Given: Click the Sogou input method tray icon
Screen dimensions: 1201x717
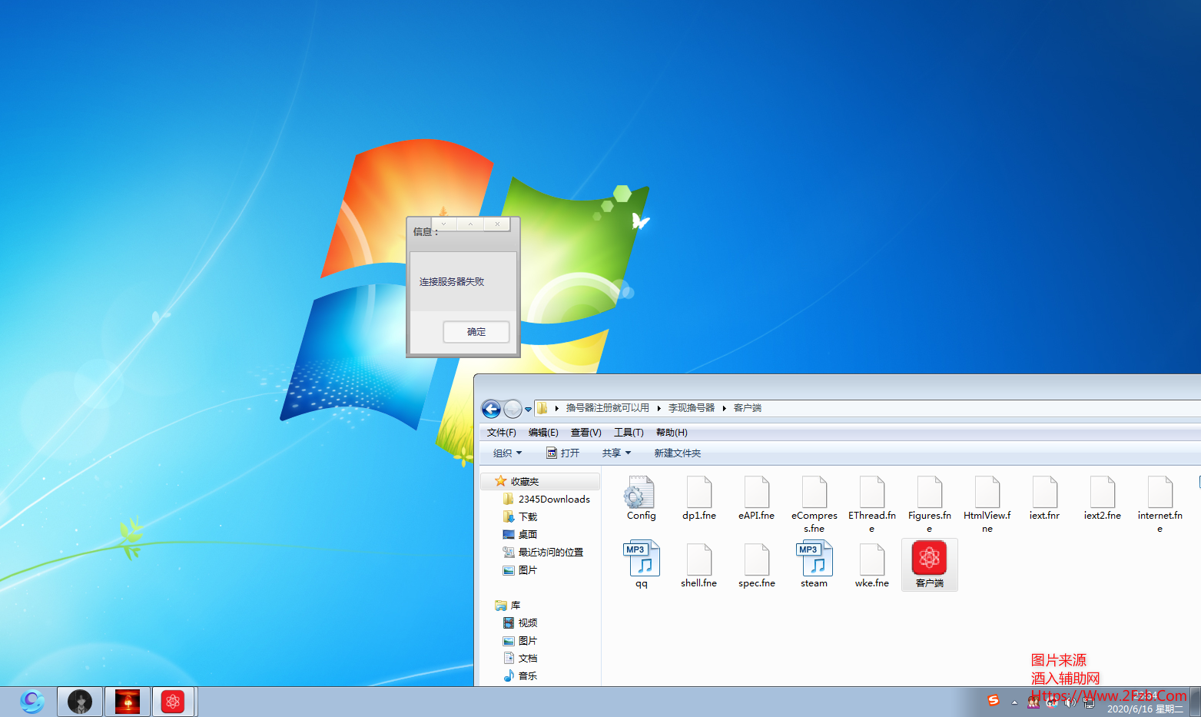Looking at the screenshot, I should (994, 700).
